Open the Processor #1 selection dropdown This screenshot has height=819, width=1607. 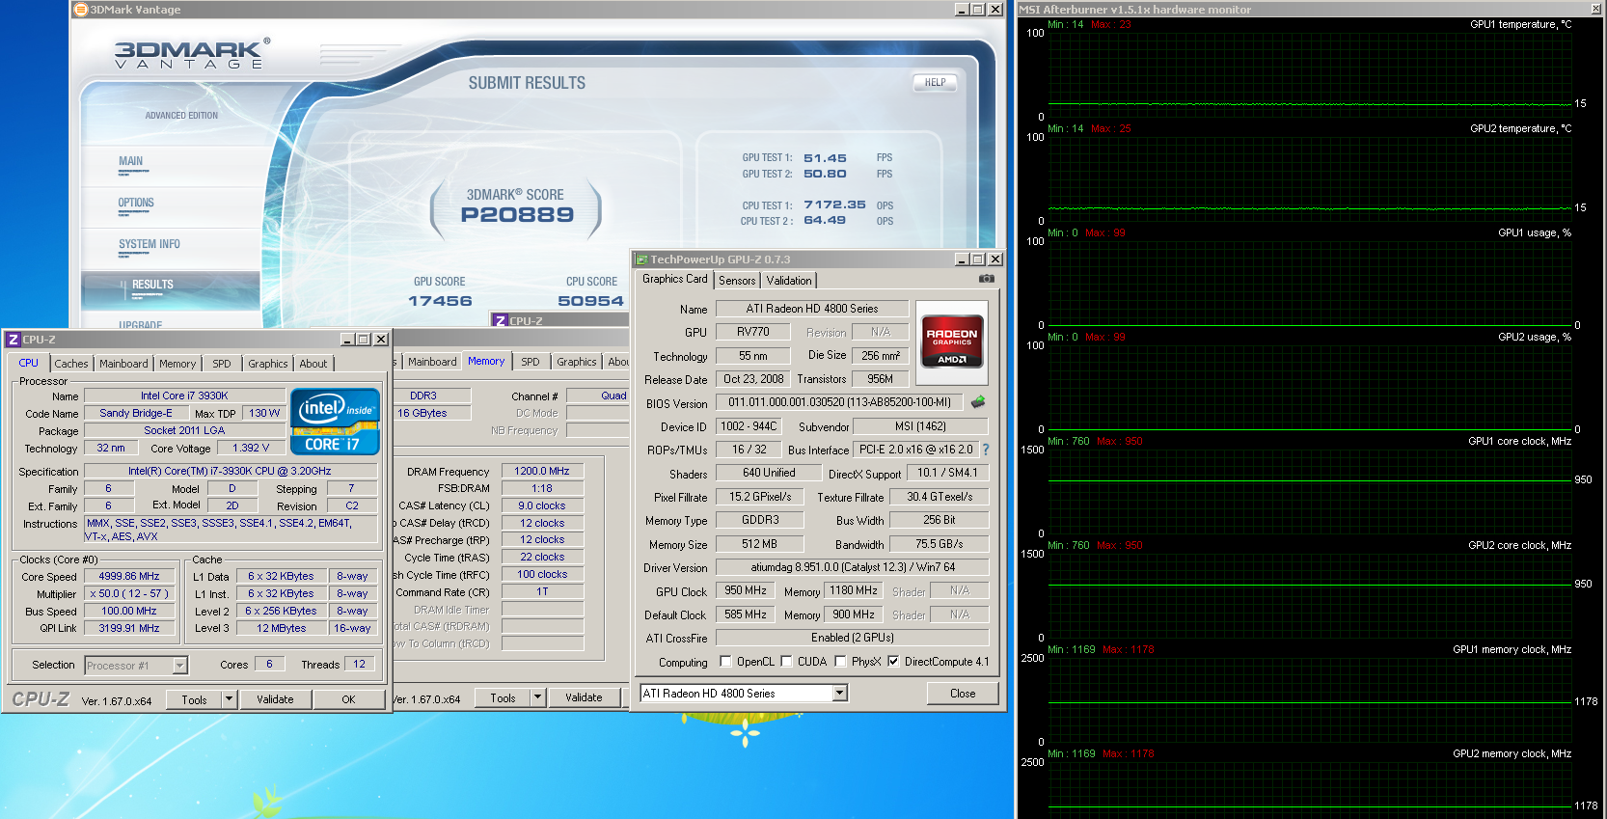point(179,666)
